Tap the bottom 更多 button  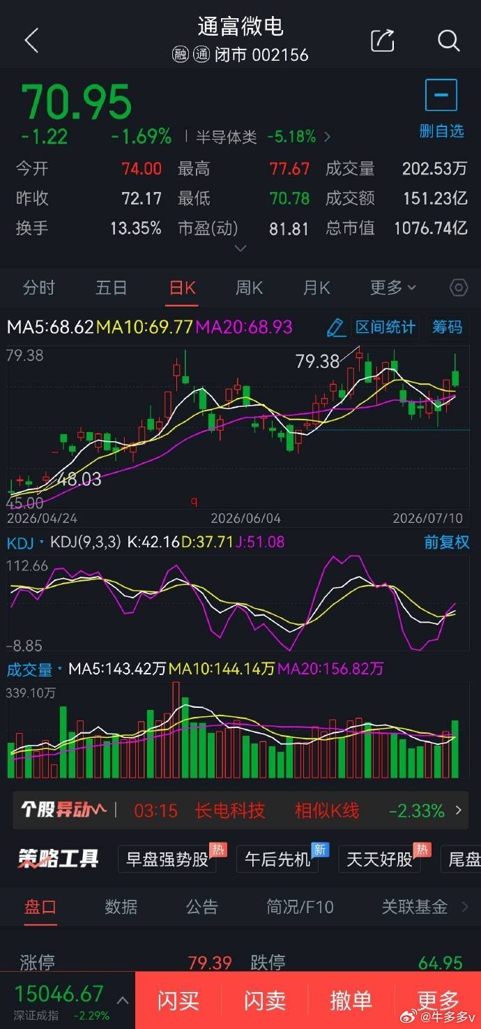tap(438, 1000)
